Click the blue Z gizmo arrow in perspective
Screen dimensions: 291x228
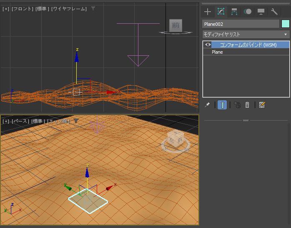click(87, 173)
